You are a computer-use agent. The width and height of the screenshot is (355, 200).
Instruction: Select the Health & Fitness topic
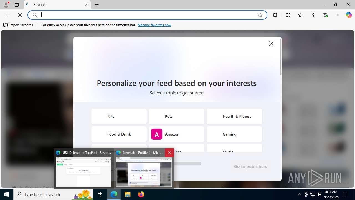pyautogui.click(x=234, y=116)
